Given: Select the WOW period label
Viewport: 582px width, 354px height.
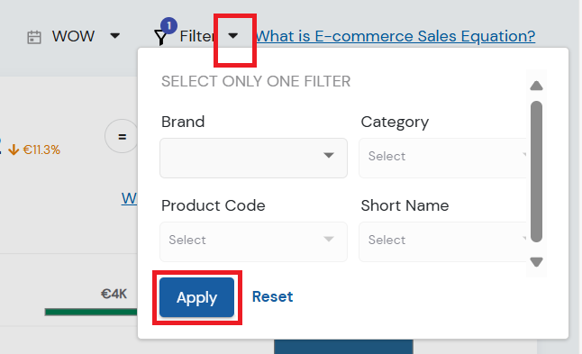Looking at the screenshot, I should click(73, 36).
